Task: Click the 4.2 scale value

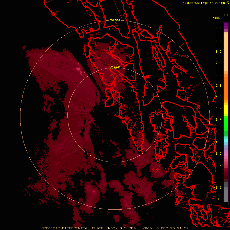Action: [x=218, y=108]
